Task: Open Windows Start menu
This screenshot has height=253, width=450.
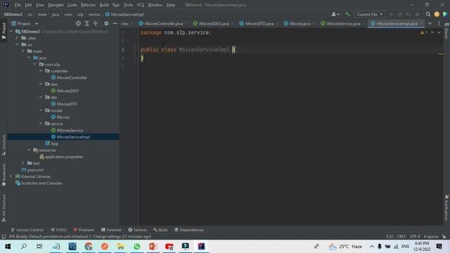Action: (8, 247)
